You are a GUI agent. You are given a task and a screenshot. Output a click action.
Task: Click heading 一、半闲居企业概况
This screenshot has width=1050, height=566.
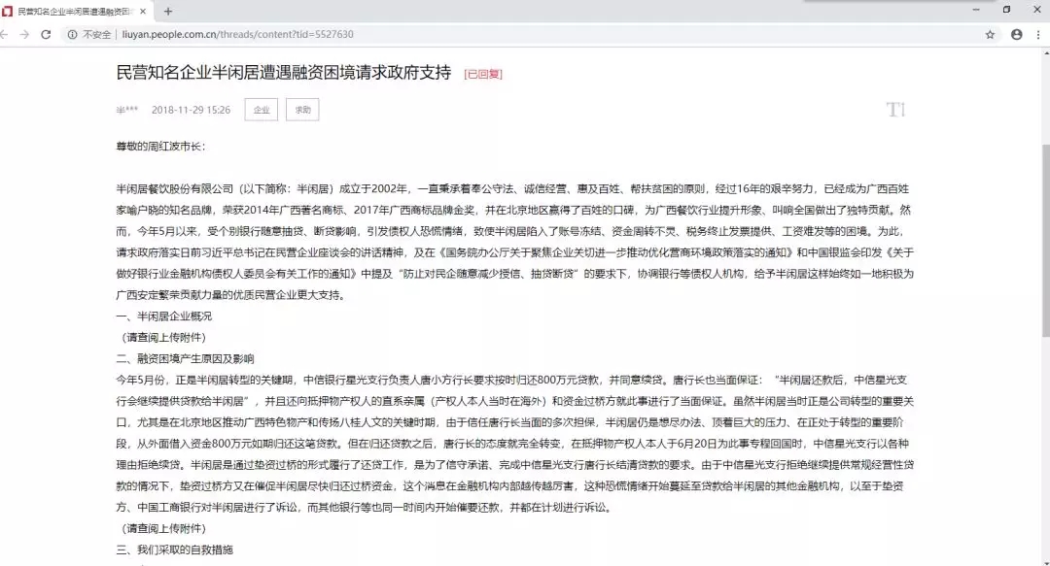tap(164, 316)
